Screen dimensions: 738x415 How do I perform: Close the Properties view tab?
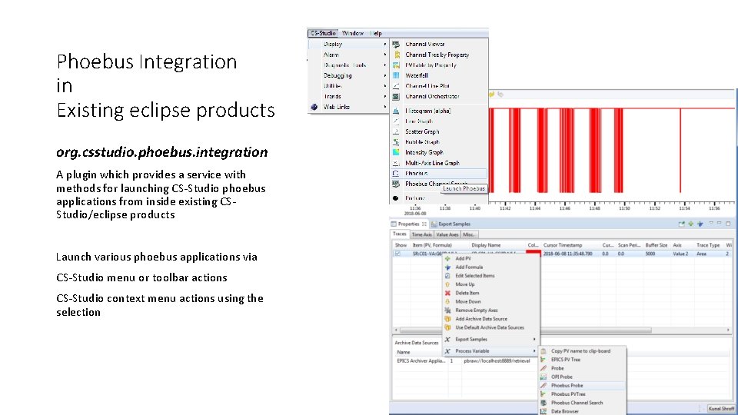click(x=424, y=224)
